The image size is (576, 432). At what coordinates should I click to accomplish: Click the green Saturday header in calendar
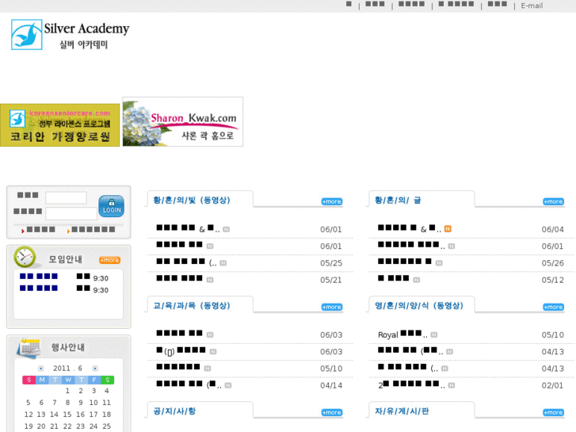(107, 380)
